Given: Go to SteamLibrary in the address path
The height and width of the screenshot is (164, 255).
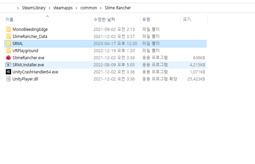Looking at the screenshot, I should tap(34, 8).
